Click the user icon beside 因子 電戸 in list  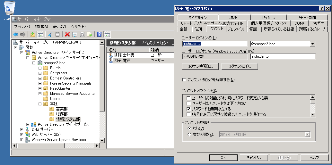[111, 61]
